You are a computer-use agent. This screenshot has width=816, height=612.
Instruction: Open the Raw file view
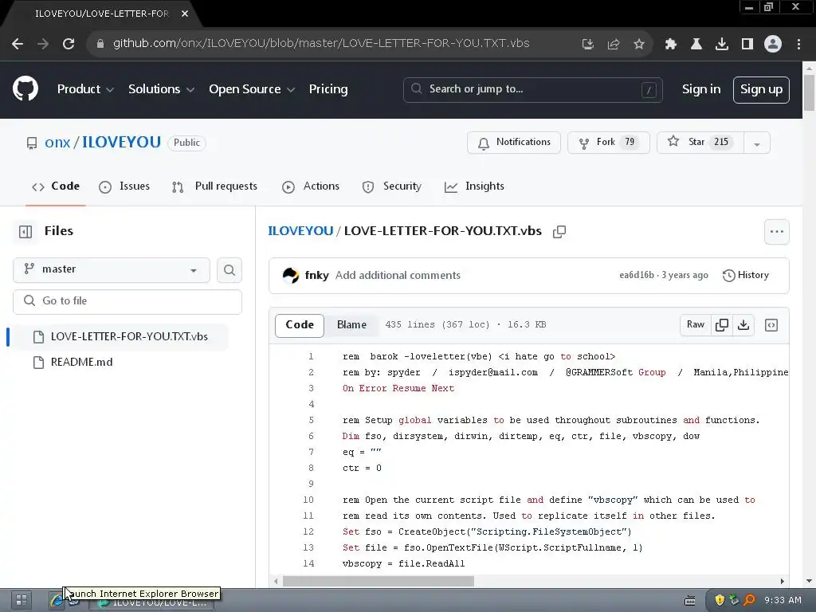[x=695, y=325]
